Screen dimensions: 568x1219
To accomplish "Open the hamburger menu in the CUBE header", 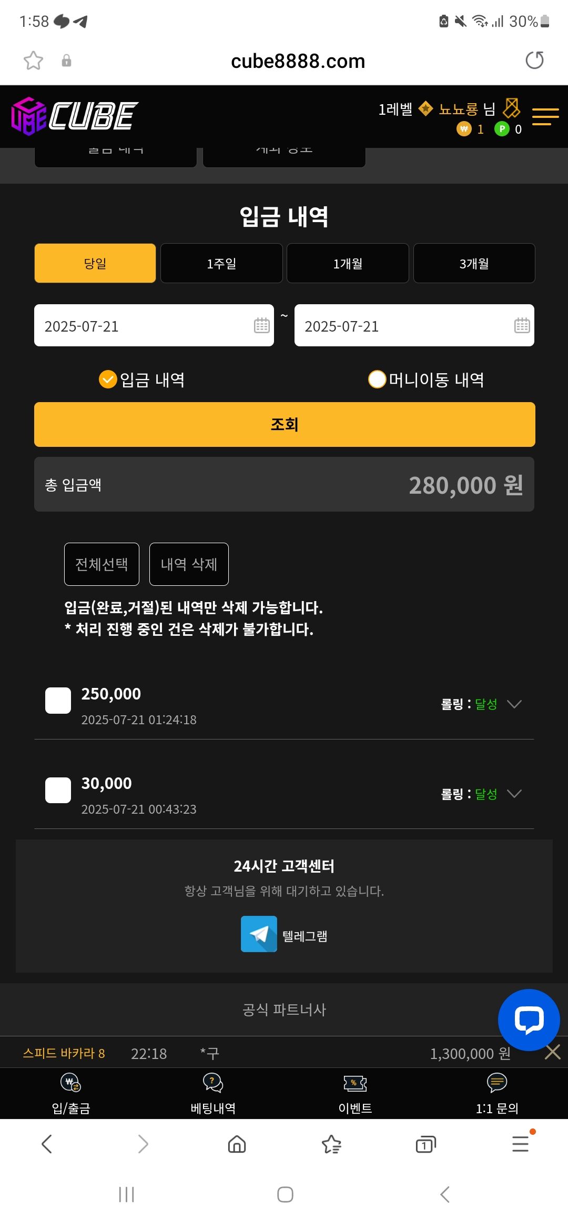I will (x=545, y=116).
